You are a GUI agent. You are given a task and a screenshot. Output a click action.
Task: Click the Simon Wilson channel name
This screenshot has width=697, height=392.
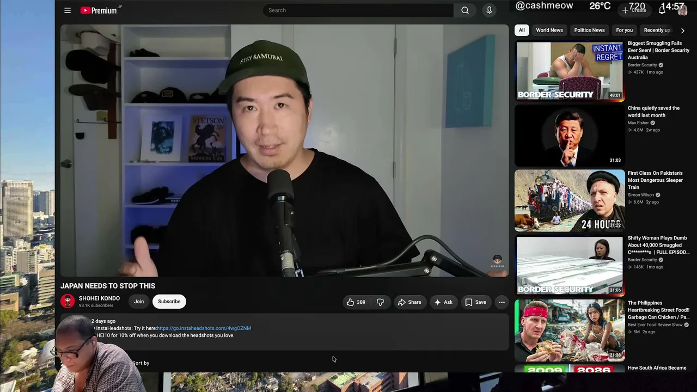tap(641, 195)
